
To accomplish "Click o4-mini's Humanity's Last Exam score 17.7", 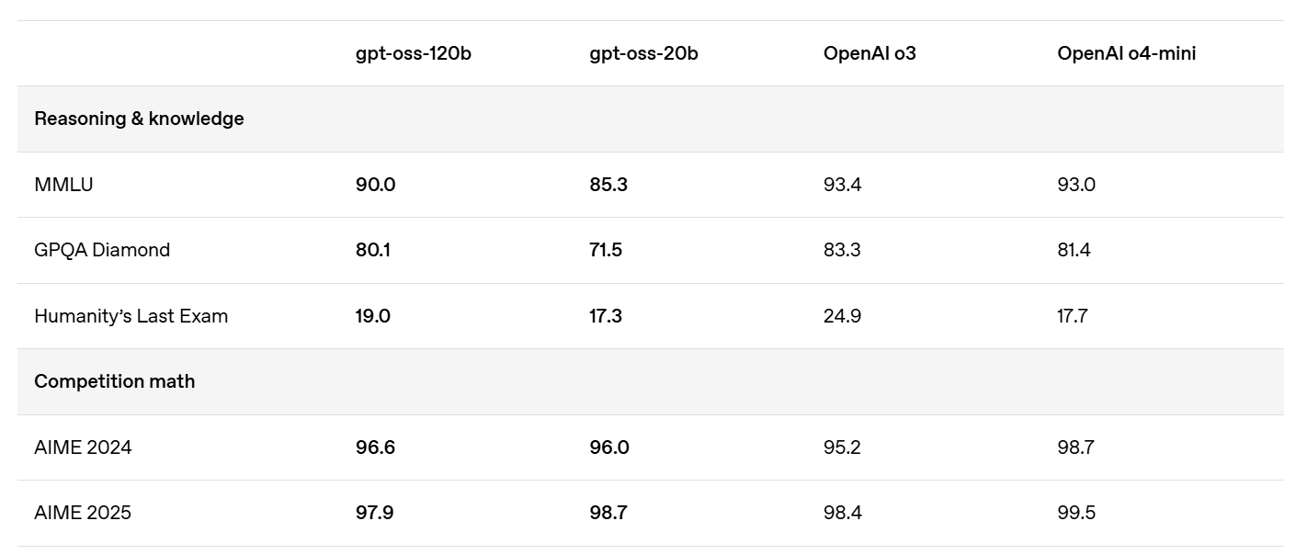I will click(1073, 316).
